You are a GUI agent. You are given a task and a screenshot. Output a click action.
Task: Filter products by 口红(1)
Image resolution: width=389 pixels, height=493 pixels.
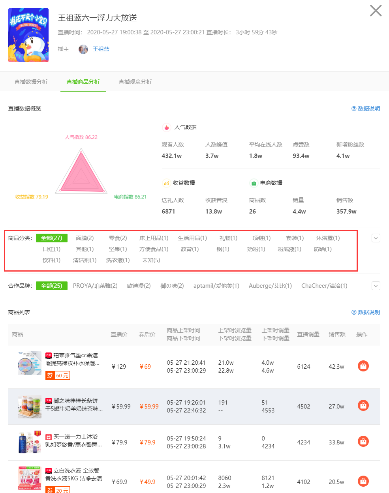point(52,249)
